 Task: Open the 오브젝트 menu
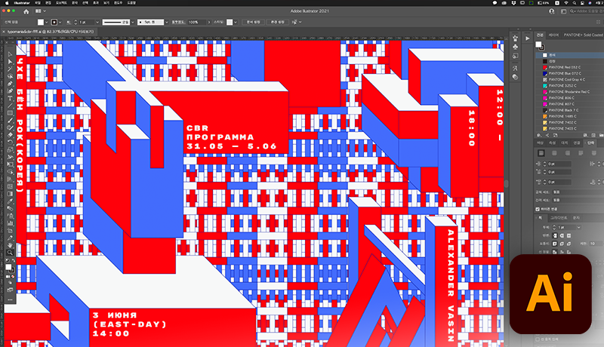click(x=61, y=3)
